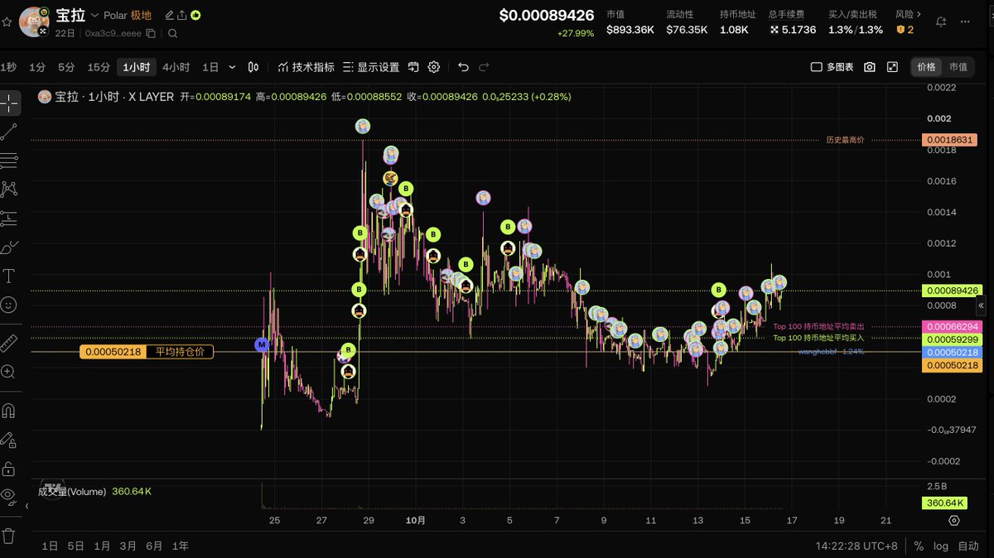
Task: Open the emoji sticker tool
Action: click(x=9, y=305)
